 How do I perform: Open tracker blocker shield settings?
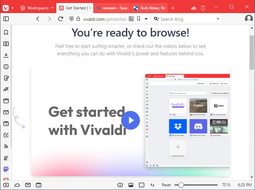tap(71, 19)
